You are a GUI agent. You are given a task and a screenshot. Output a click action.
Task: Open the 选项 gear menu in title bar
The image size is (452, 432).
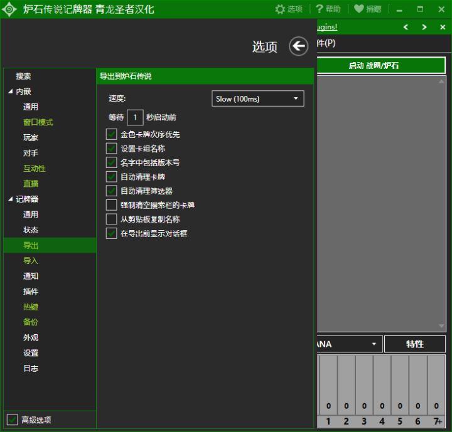click(x=289, y=9)
